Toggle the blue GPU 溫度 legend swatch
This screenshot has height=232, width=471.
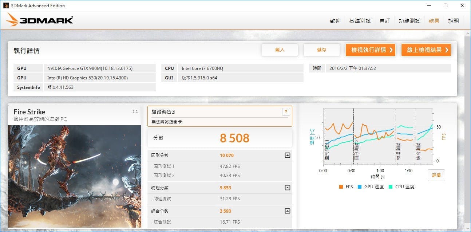click(360, 187)
